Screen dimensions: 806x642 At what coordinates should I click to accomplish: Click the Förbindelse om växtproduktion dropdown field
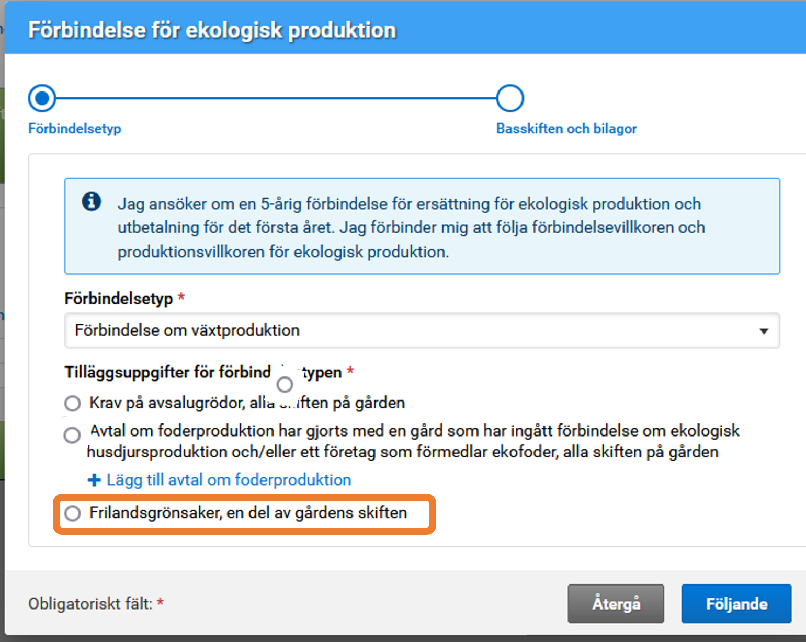(x=366, y=330)
